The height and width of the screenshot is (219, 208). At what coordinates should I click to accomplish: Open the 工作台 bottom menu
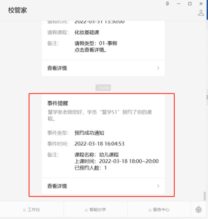32,210
